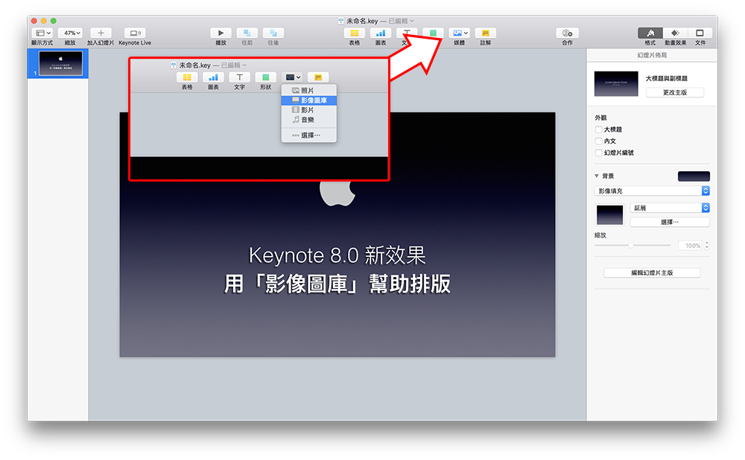Screen dimensions: 745x460
Task: Open the 47% zoom dropdown
Action: click(70, 33)
